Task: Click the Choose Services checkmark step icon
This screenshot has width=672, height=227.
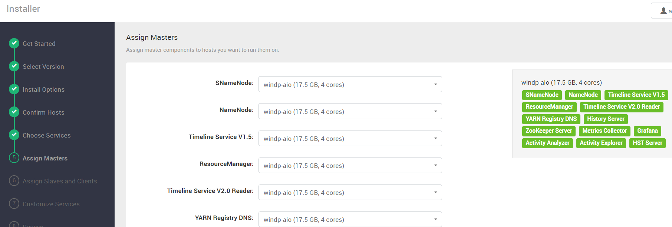Action: tap(14, 135)
